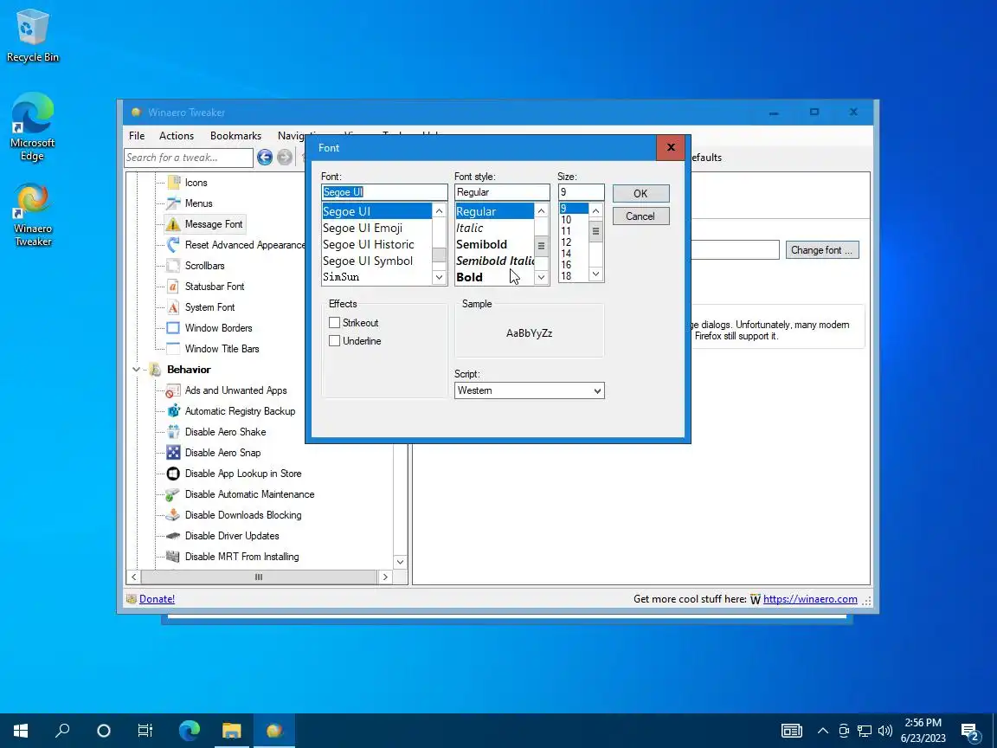Screen dimensions: 997x748
Task: Click the Menus tree icon
Action: click(x=173, y=203)
